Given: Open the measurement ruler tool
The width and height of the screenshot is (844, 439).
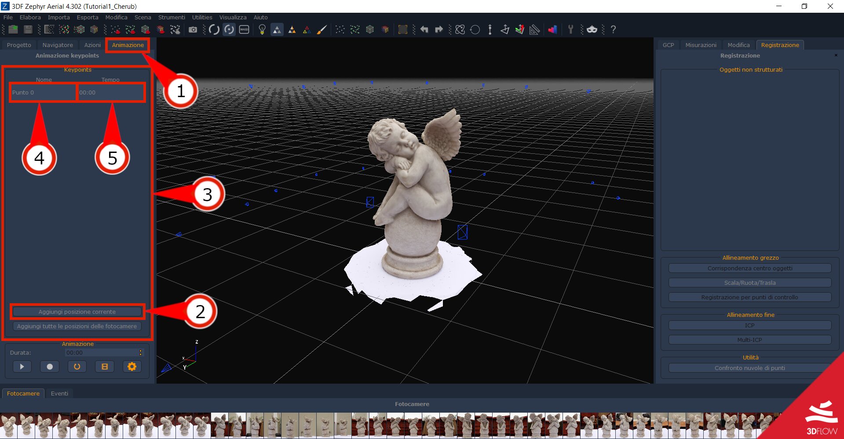Looking at the screenshot, I should (534, 29).
